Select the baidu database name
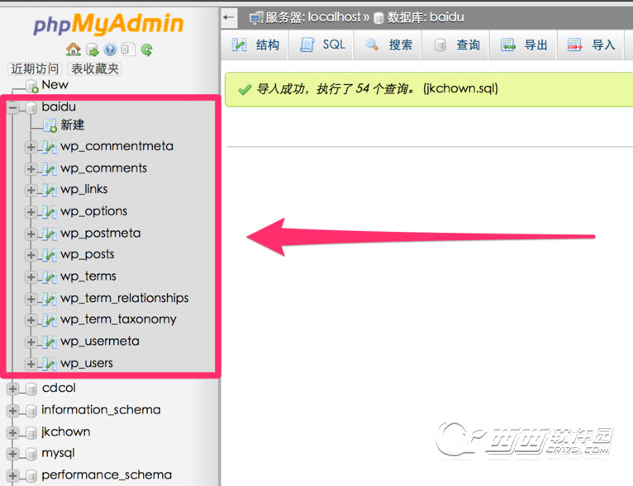633x486 pixels. pyautogui.click(x=59, y=106)
